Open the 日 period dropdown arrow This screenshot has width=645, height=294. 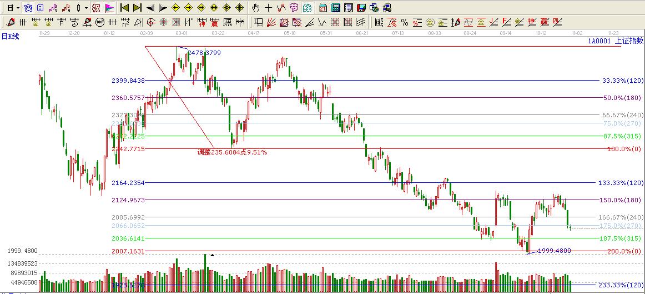(x=18, y=8)
